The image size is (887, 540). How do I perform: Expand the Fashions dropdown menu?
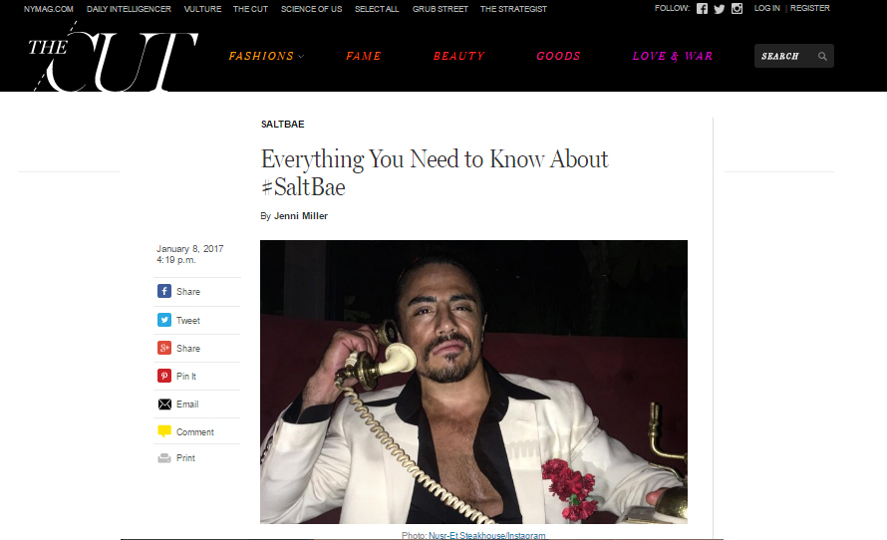266,56
